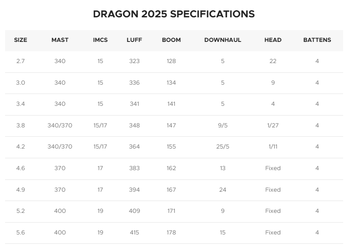Click boom value 162
Screen dimensions: 352x248
coord(171,168)
